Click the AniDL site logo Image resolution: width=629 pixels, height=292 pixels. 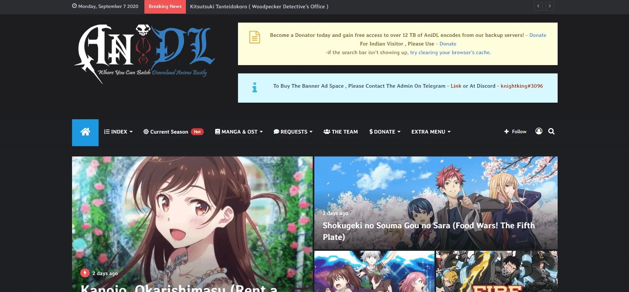click(x=144, y=54)
